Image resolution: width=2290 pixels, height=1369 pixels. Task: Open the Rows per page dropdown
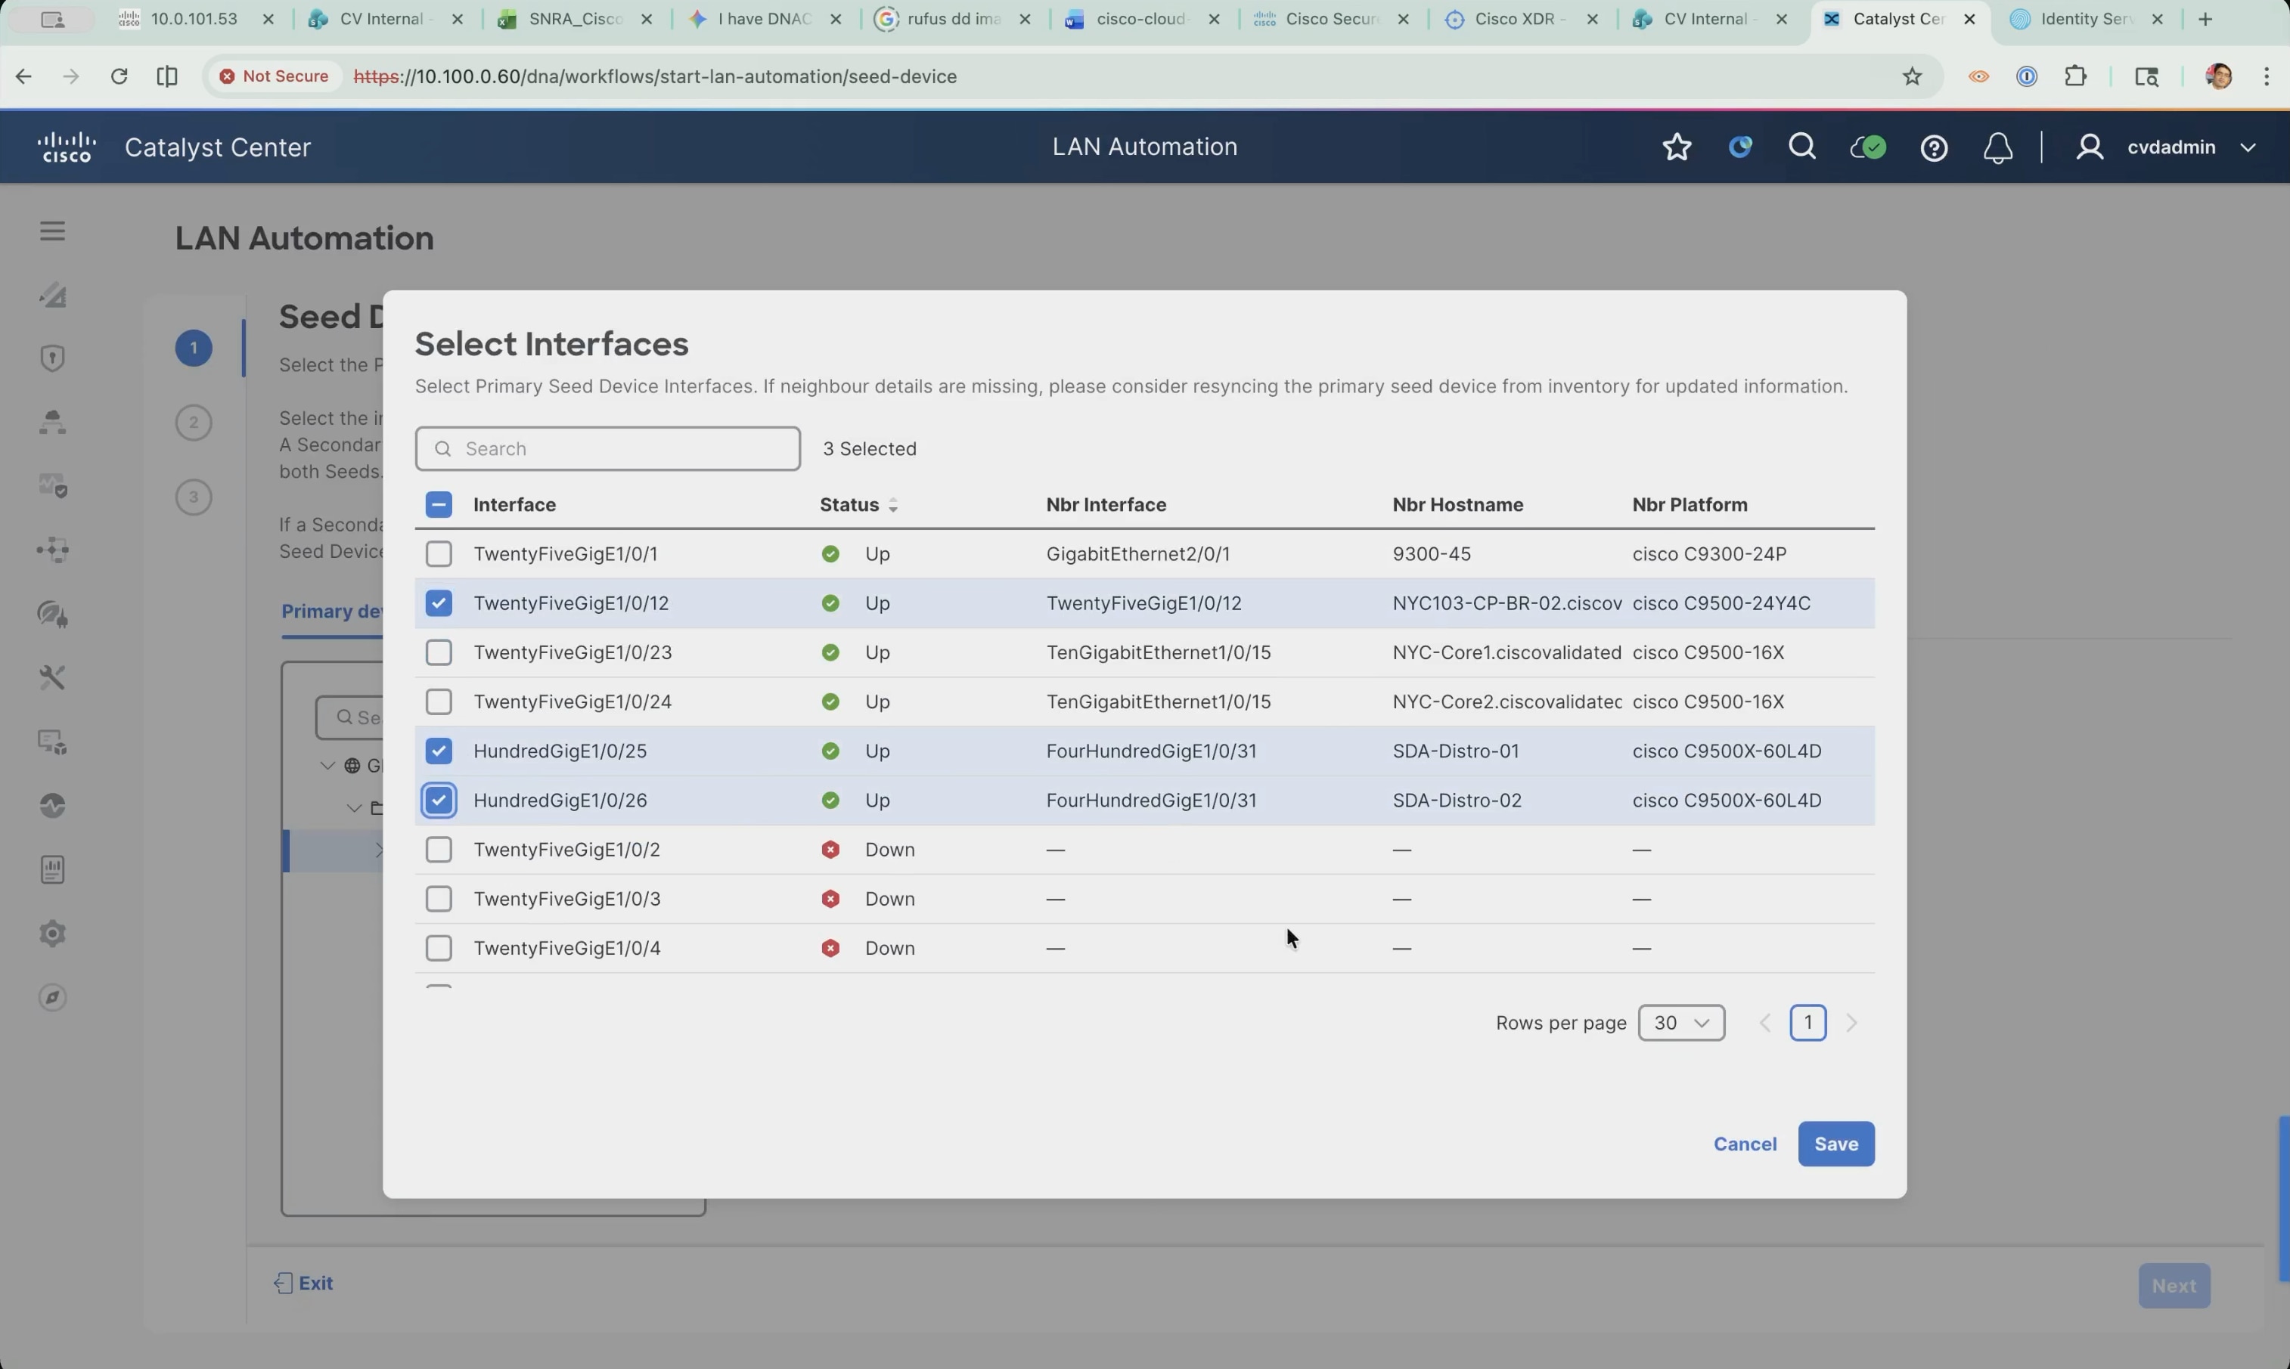(1681, 1023)
